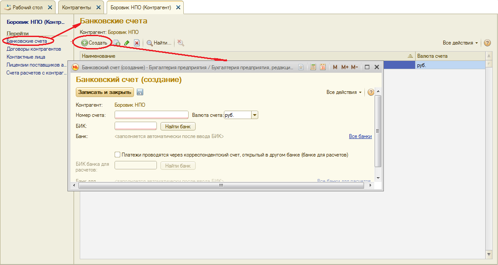Click the copy-item icon next to Создать
The width and height of the screenshot is (498, 265).
click(x=117, y=43)
